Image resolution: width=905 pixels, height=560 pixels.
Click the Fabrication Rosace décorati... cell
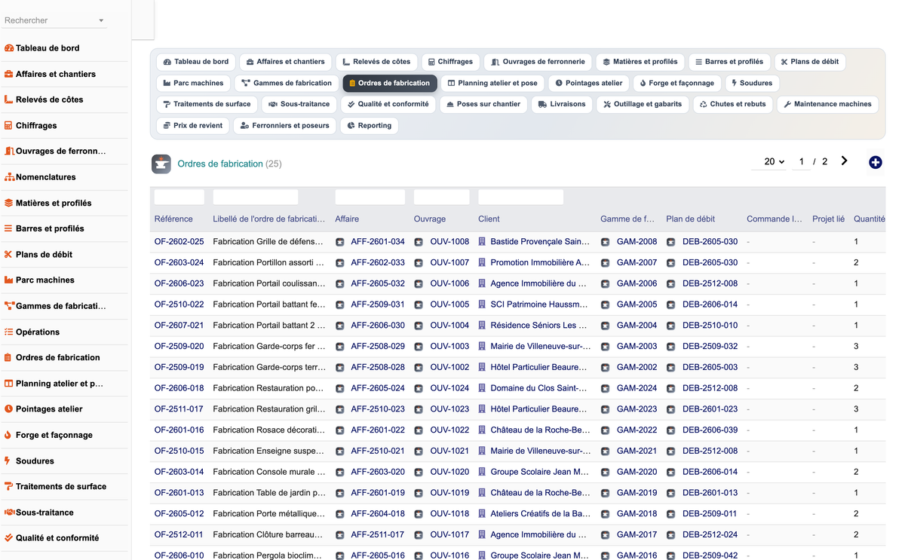(x=269, y=430)
